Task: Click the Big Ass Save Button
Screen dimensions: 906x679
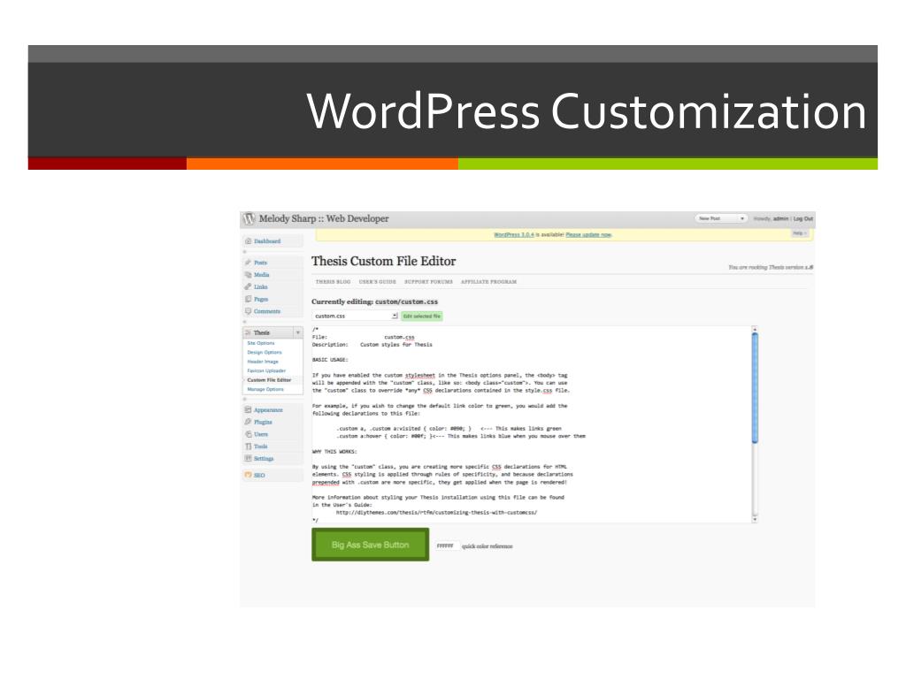Action: (371, 545)
